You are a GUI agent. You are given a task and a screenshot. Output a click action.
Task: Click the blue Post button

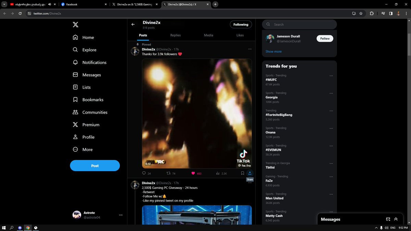click(x=95, y=166)
